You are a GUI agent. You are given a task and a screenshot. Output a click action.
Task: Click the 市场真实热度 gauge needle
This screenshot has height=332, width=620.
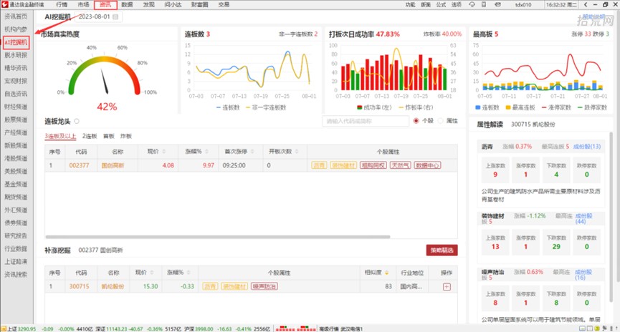tap(105, 82)
